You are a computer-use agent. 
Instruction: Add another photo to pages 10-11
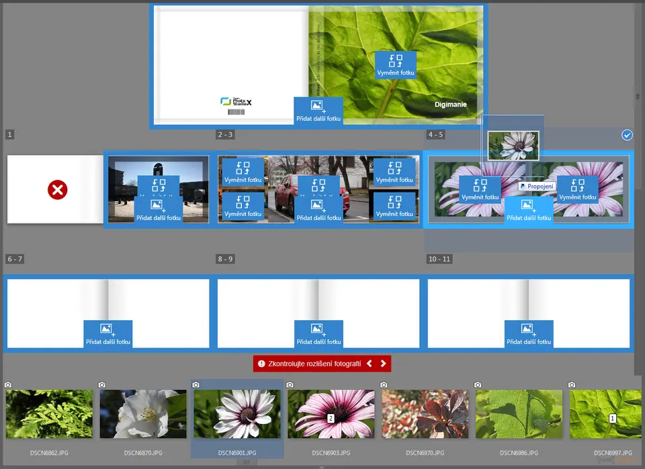click(x=529, y=334)
